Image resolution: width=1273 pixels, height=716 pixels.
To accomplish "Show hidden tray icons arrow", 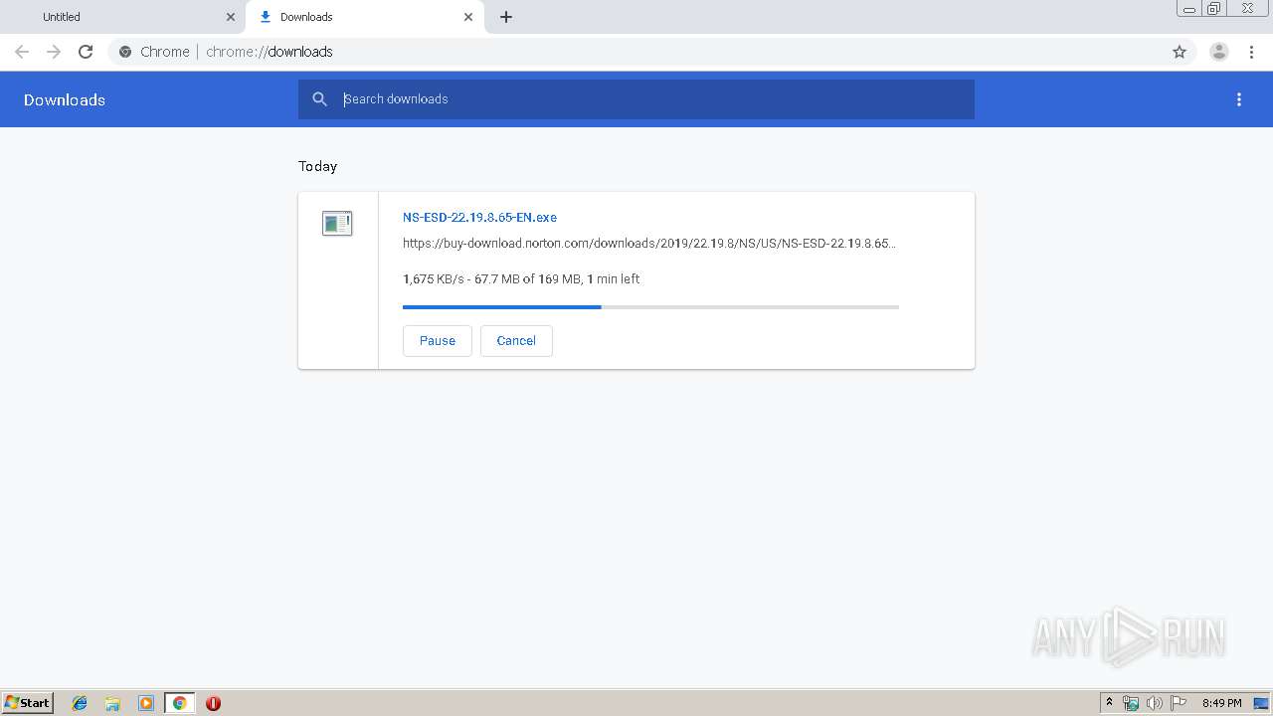I will (x=1109, y=703).
